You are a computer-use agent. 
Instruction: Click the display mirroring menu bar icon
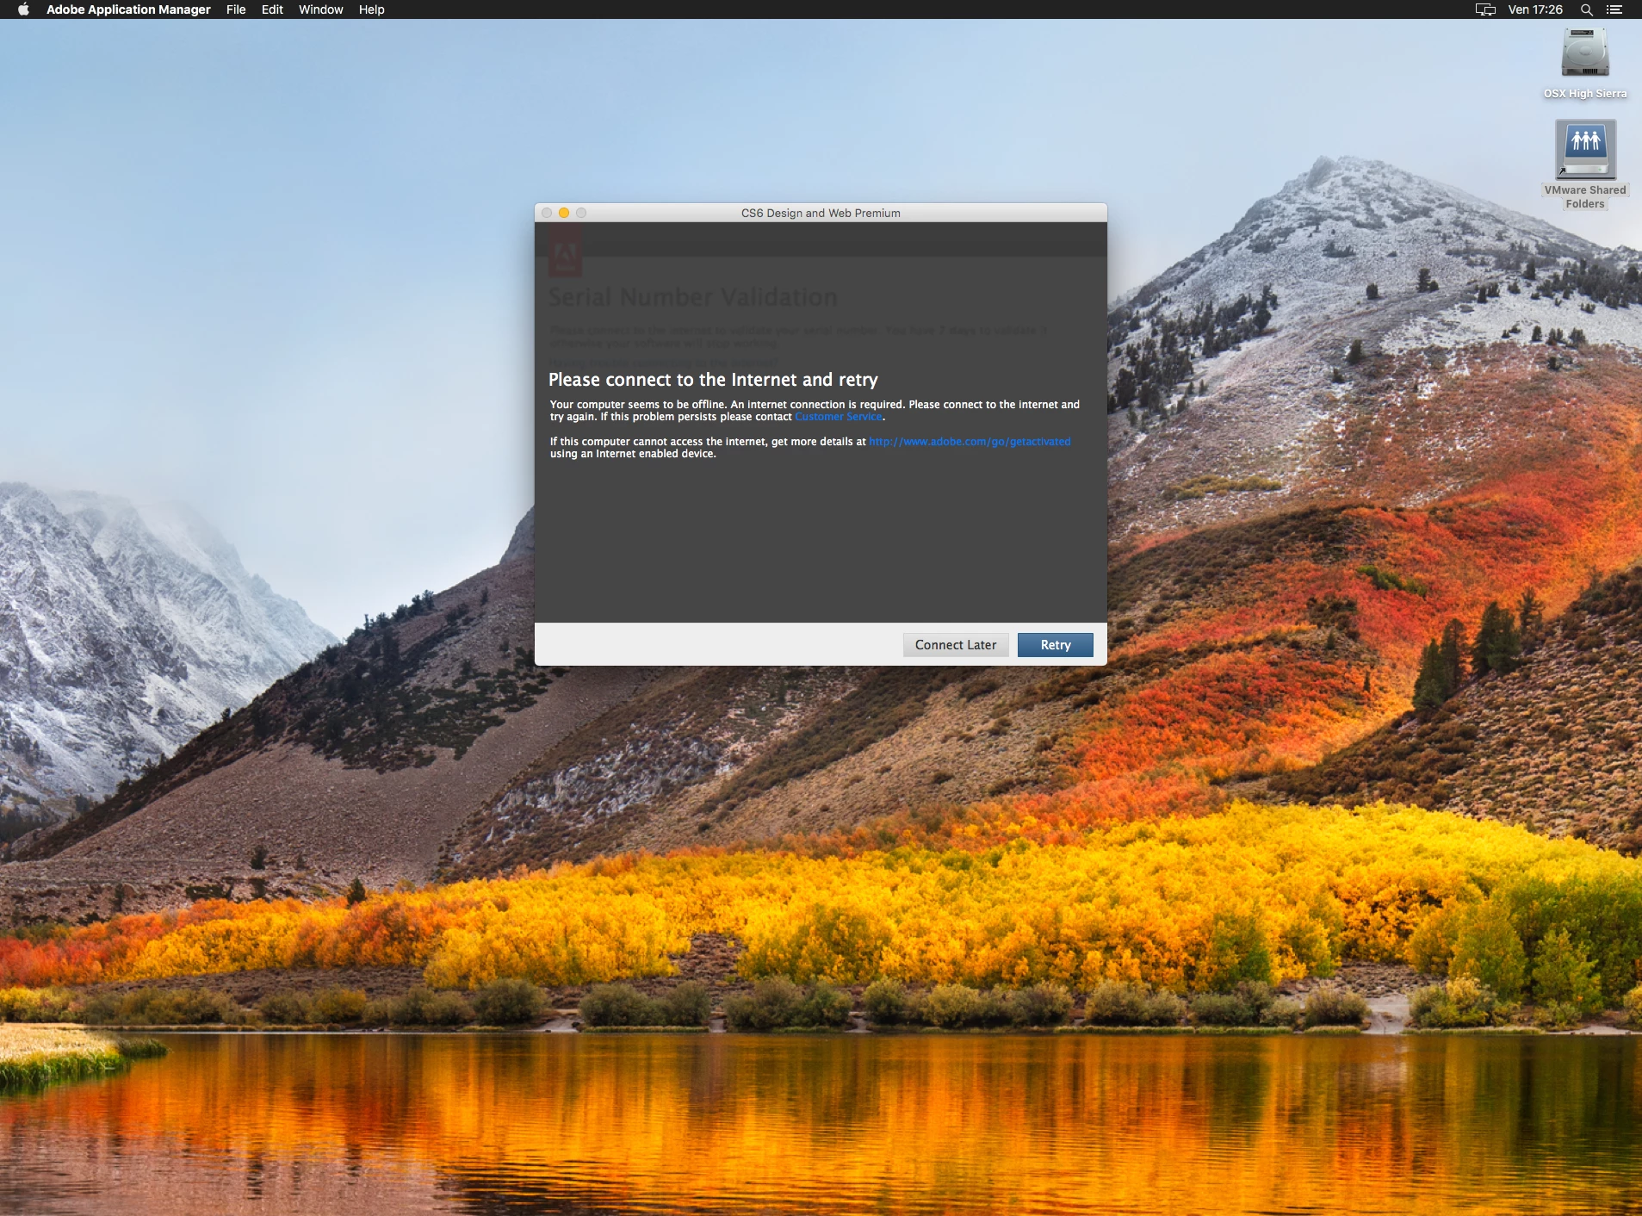tap(1485, 9)
